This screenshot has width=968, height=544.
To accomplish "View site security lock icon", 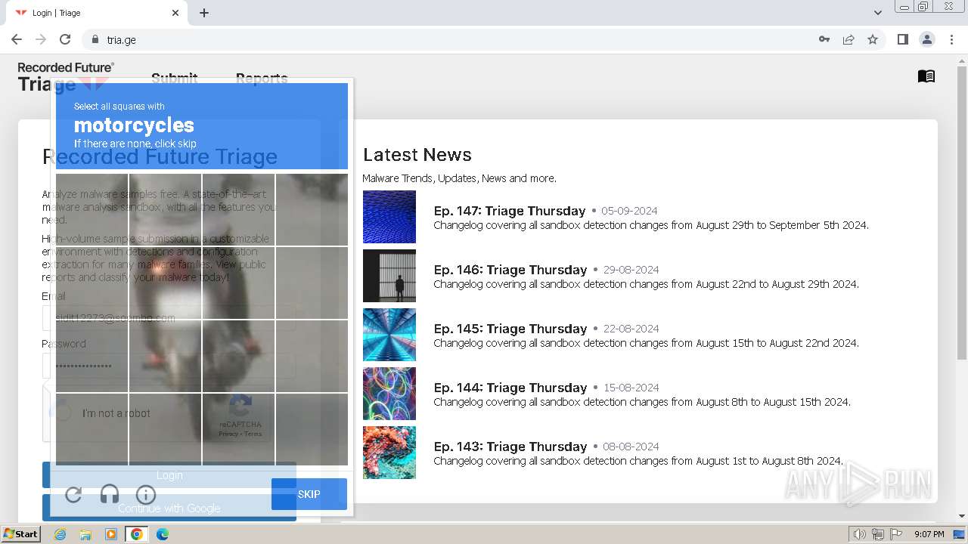I will click(x=95, y=39).
